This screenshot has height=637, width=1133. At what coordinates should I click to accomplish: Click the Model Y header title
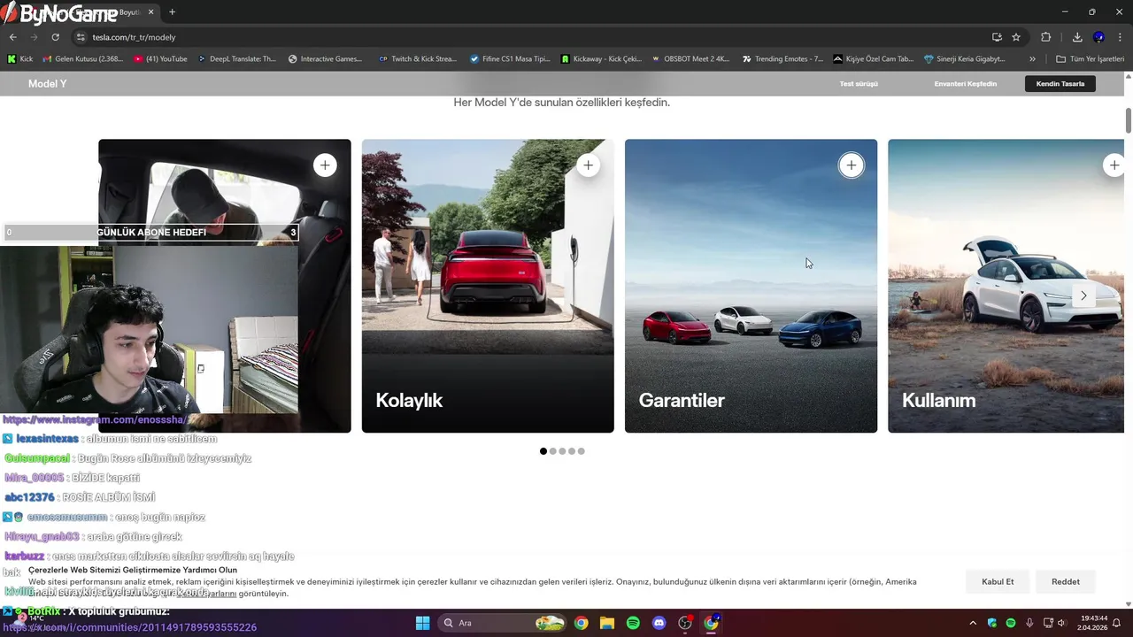click(48, 83)
